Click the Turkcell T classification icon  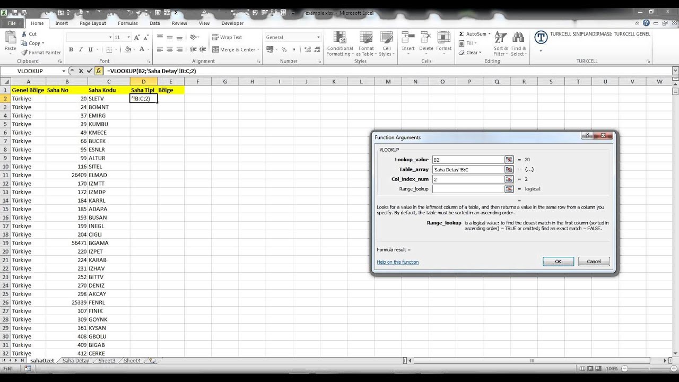(x=541, y=37)
